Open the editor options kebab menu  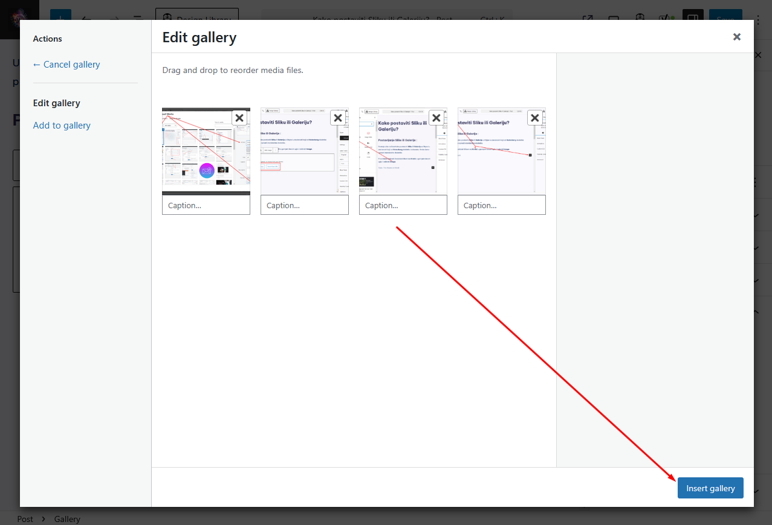(x=759, y=19)
